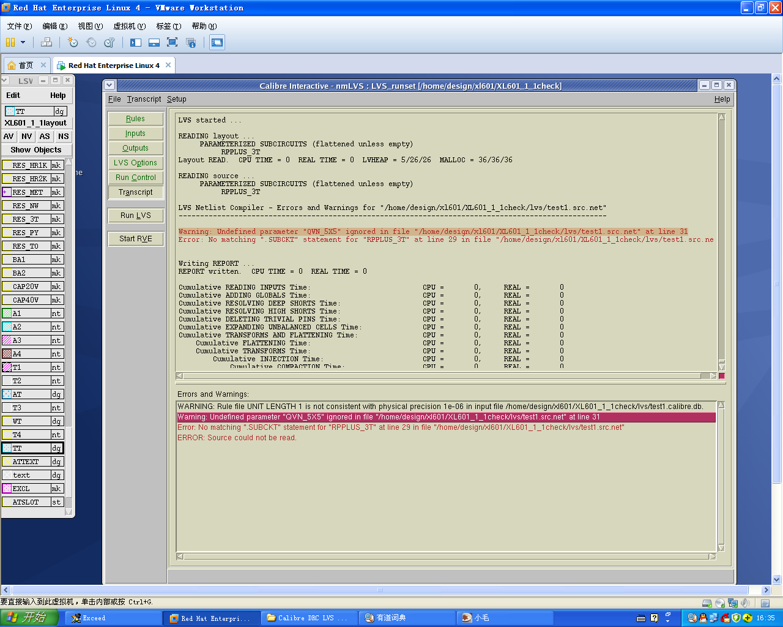
Task: Enter full screen mode icon
Action: (173, 42)
